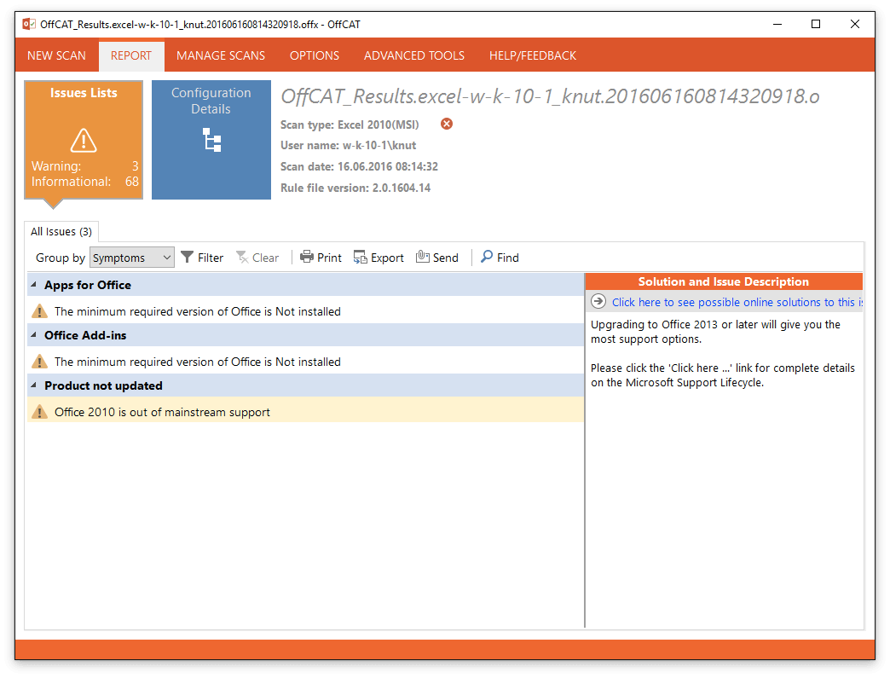Open the MANAGE SCANS tab

point(221,55)
